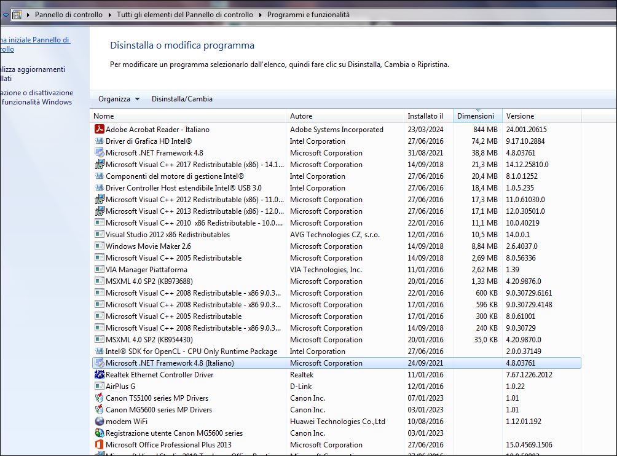Open Attivazione o disattivazione funzionalità Windows link
Viewport: 617px width, 456px height.
coord(37,97)
